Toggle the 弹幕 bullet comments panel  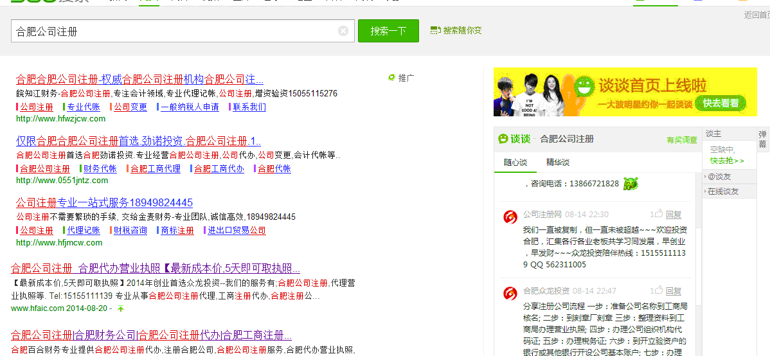[763, 139]
